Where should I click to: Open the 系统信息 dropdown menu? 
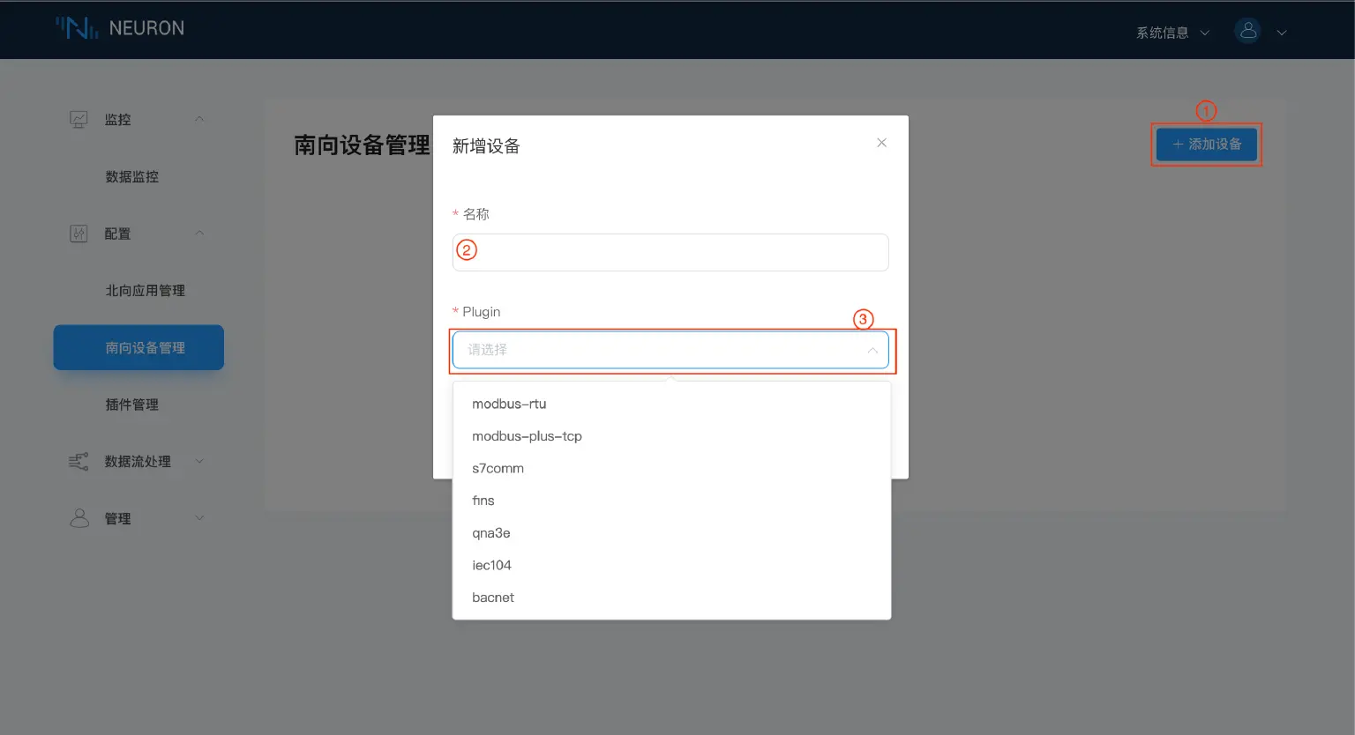pyautogui.click(x=1164, y=32)
